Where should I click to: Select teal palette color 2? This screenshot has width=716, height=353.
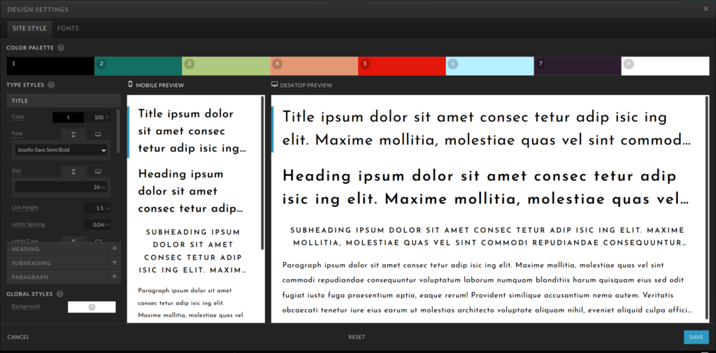(x=138, y=66)
